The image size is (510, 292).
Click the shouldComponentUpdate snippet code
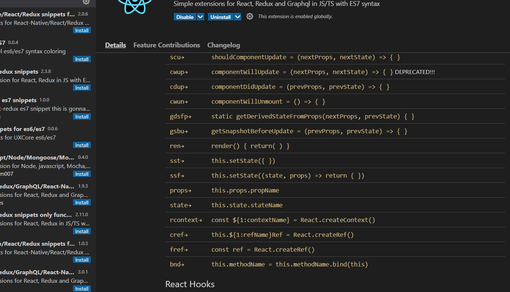coord(306,57)
